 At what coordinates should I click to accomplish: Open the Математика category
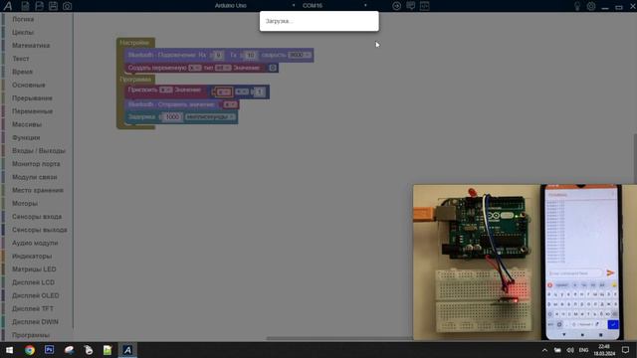[x=31, y=46]
